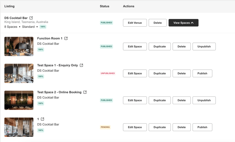Delete Test Space 2 - Online Booking
235x142 pixels.
tap(181, 100)
